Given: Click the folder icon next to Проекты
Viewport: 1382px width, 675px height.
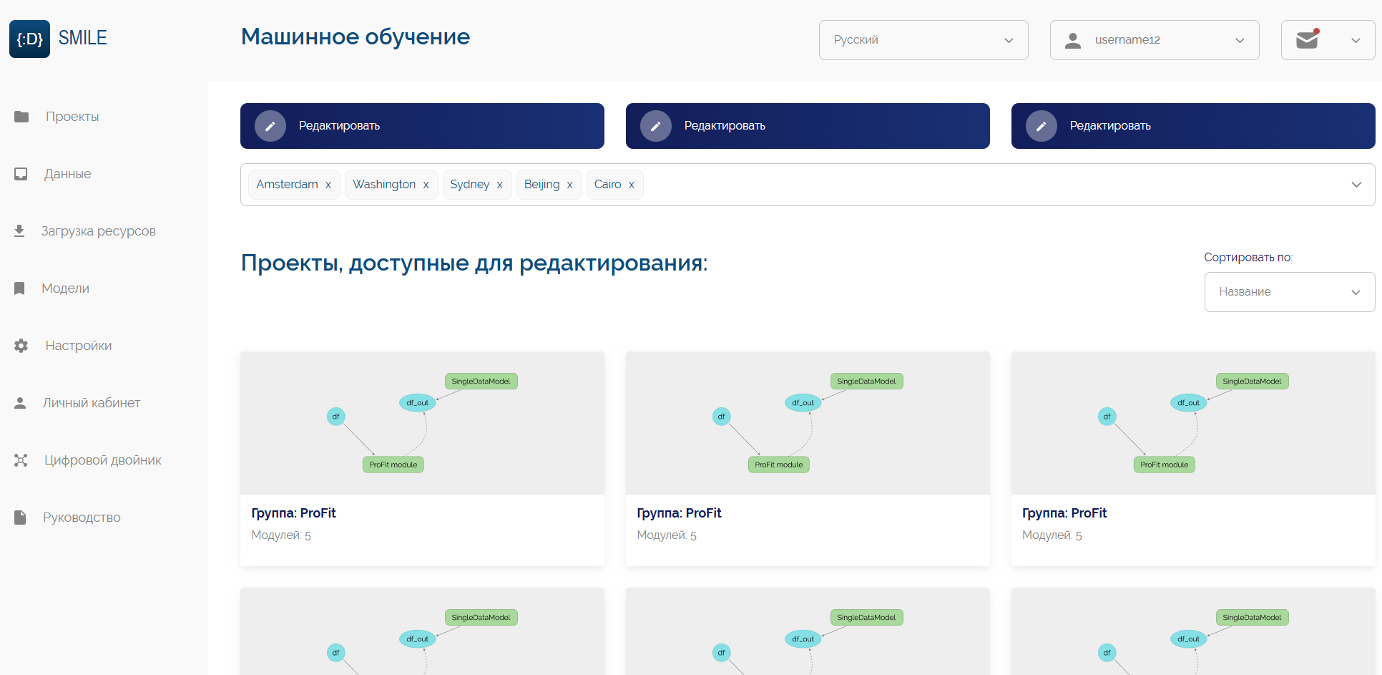Looking at the screenshot, I should 21,117.
